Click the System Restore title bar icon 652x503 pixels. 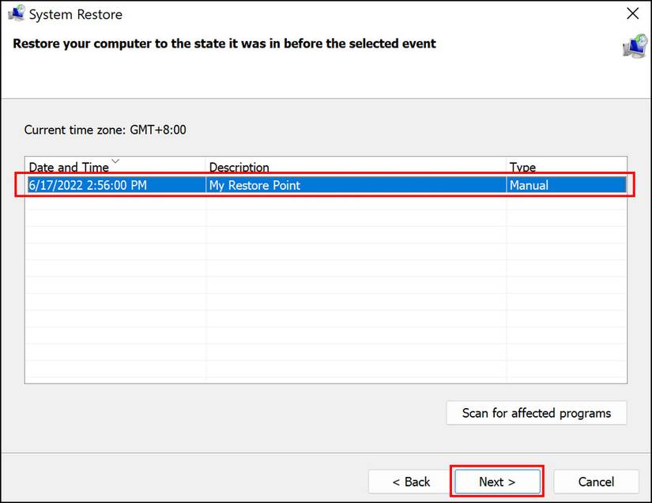coord(16,13)
